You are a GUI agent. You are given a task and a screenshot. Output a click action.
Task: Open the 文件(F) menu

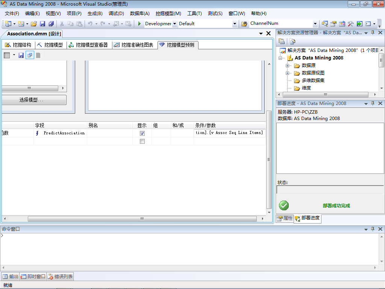12,14
